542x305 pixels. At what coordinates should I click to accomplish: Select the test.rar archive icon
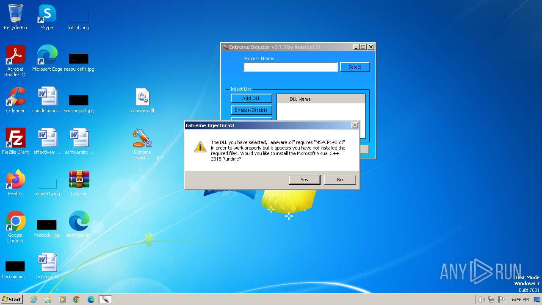pos(79,183)
